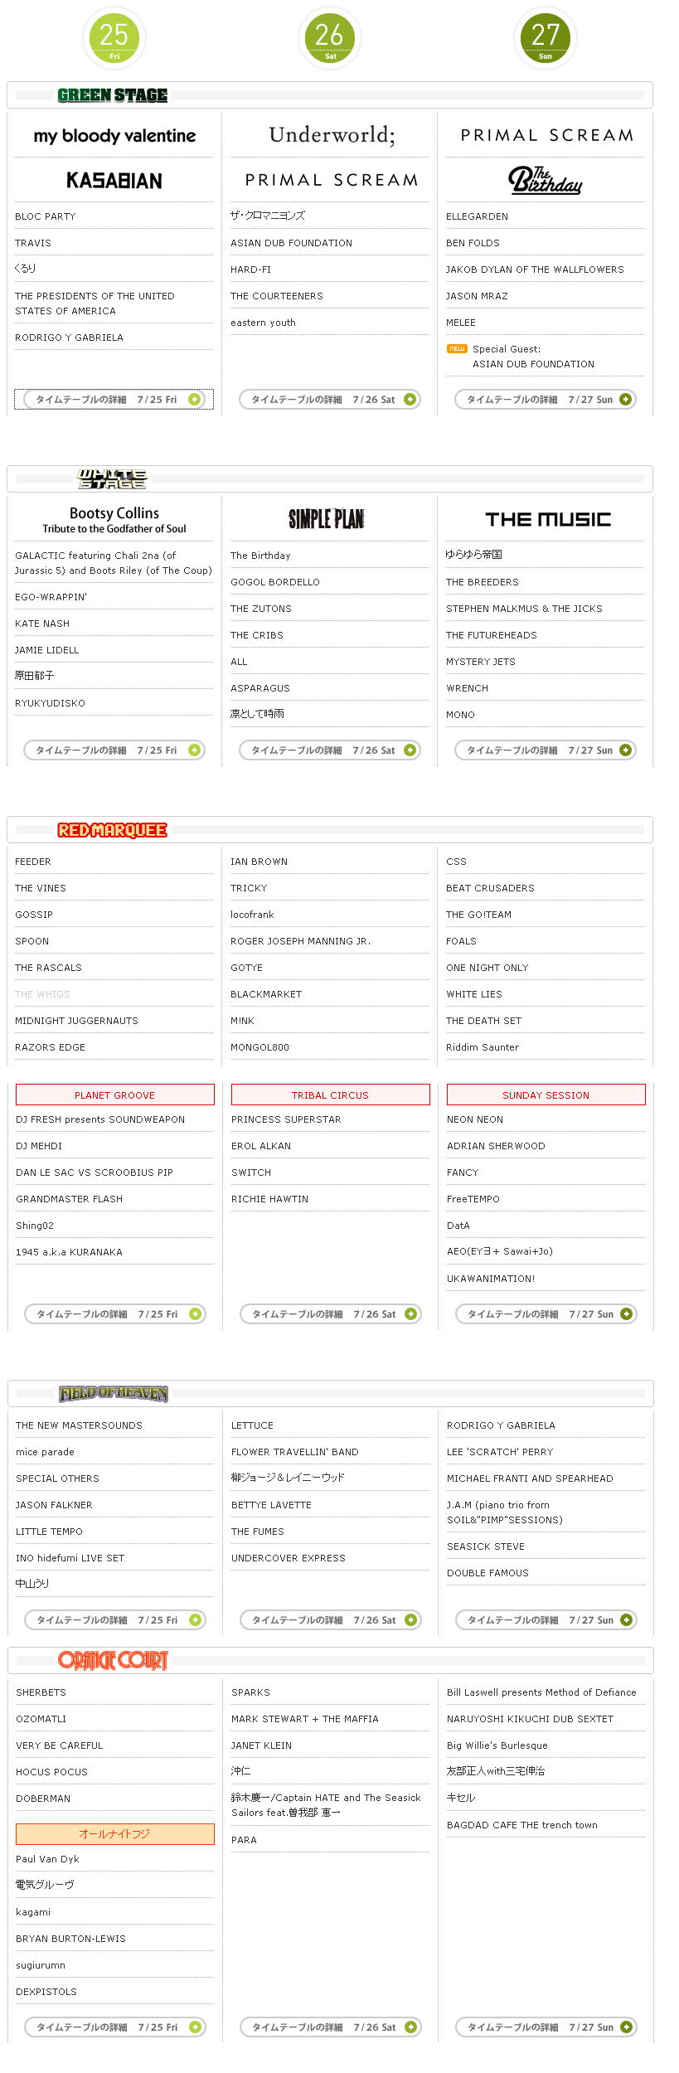Click BEAT CRUSADERS artist name
Viewport: 679px width, 2073px height.
(x=490, y=888)
